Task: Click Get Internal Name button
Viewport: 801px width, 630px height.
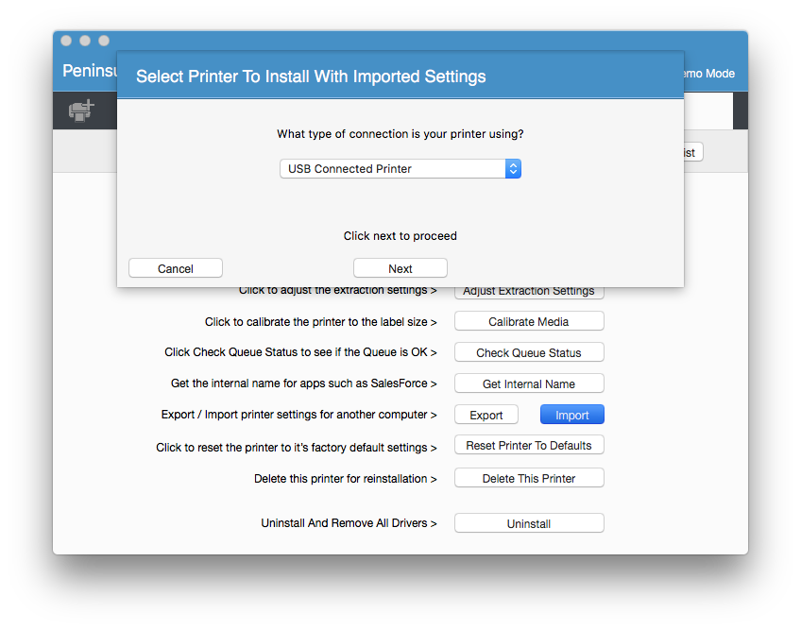Action: tap(529, 383)
